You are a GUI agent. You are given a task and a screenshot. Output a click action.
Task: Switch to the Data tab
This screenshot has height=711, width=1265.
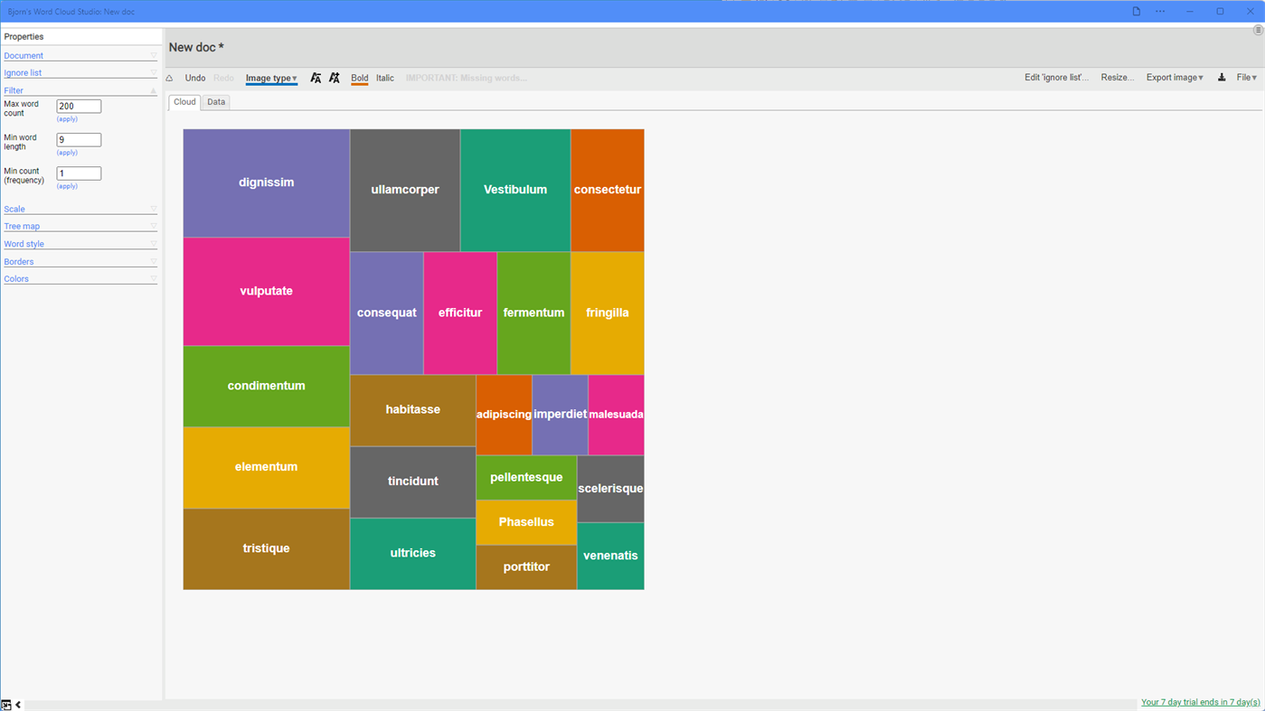pyautogui.click(x=215, y=101)
